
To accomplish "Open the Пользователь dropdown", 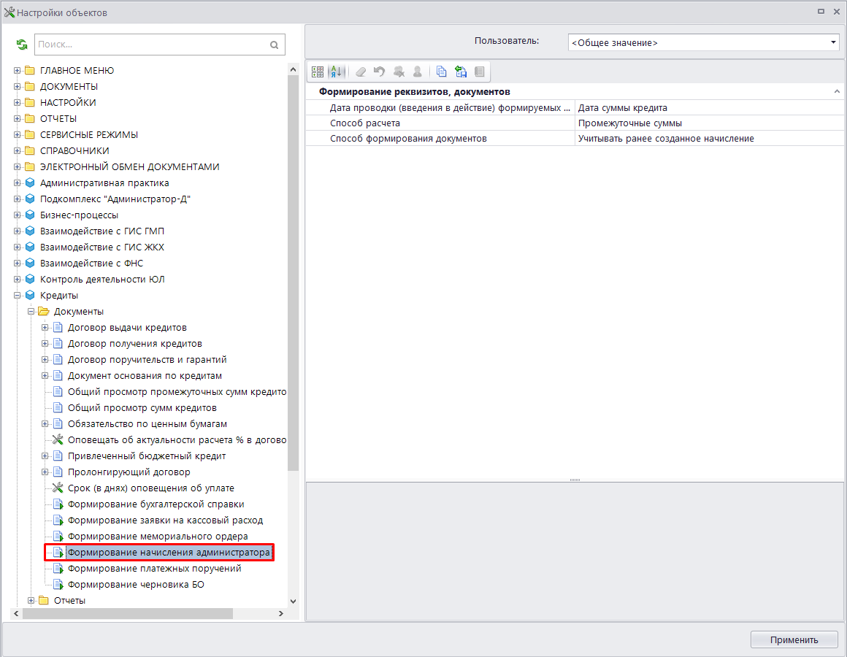I will point(833,43).
